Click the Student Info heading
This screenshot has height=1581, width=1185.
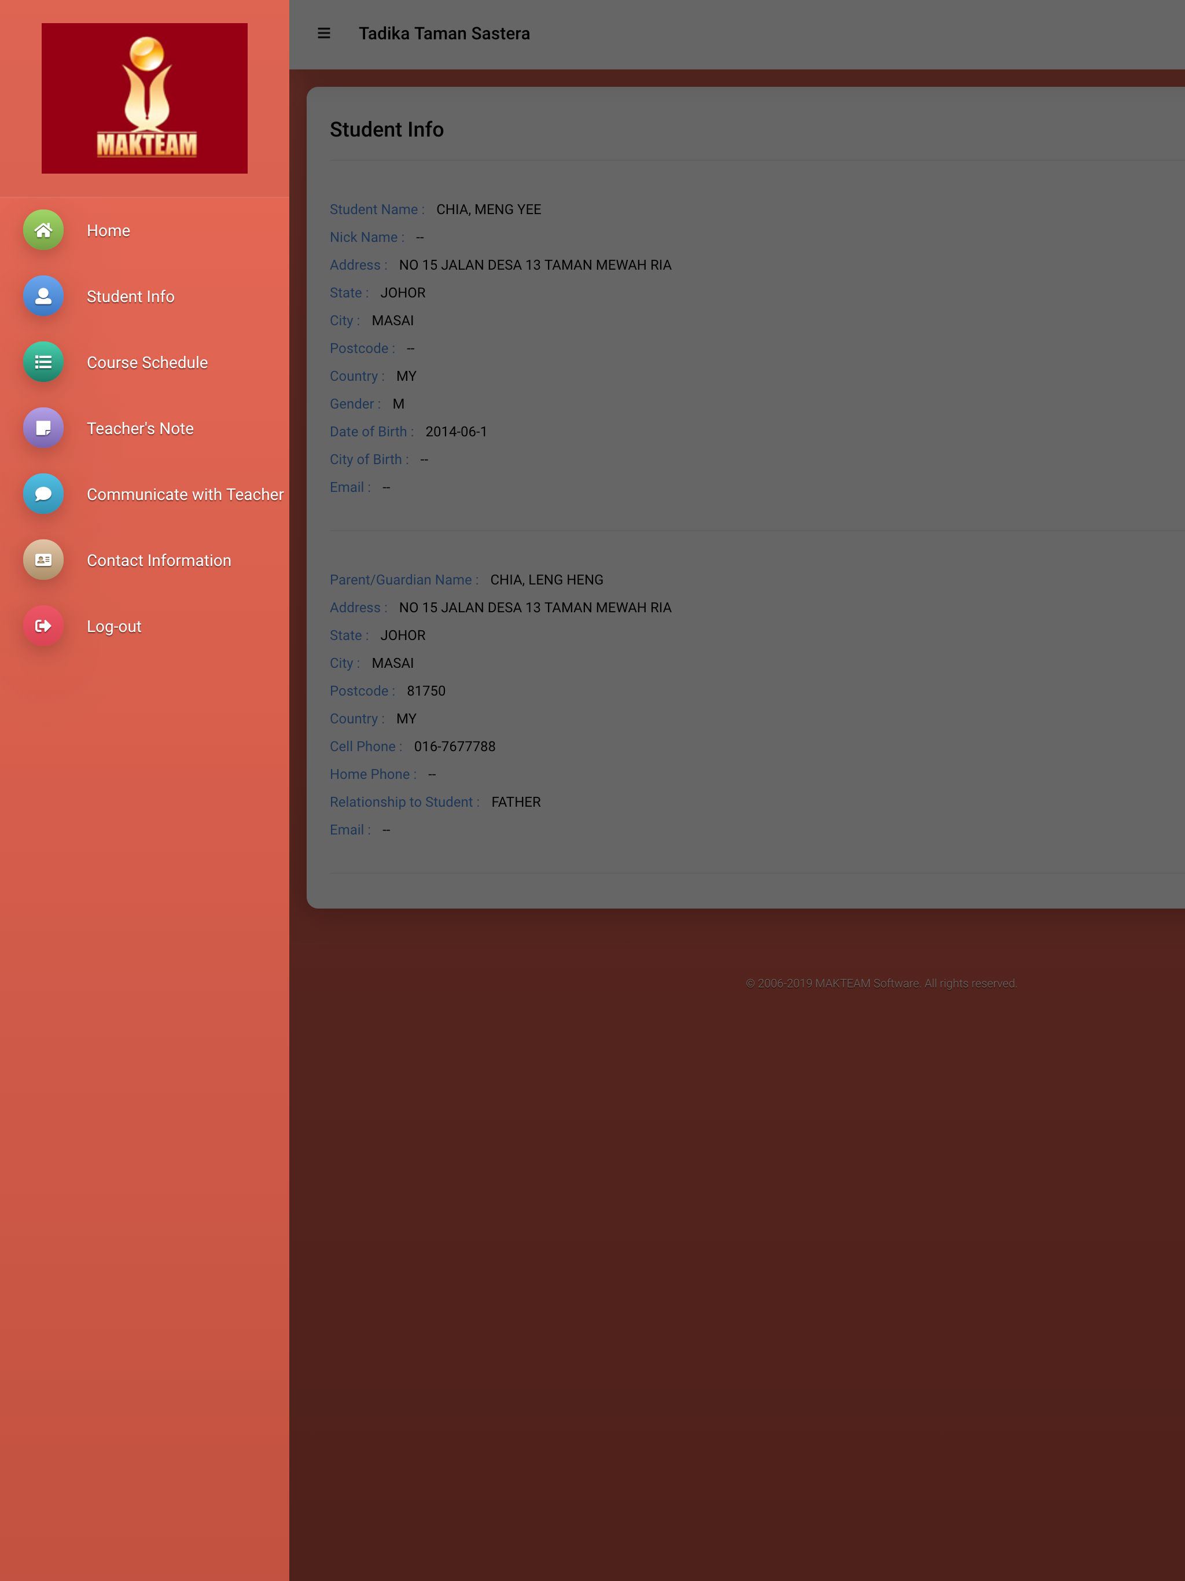point(387,130)
